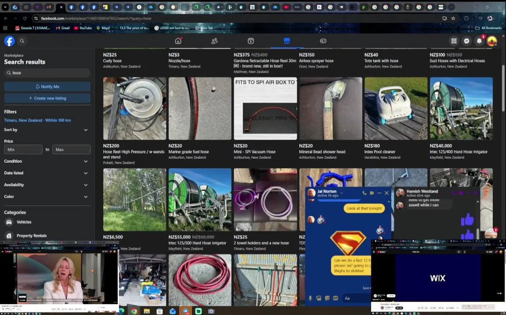Open the Mineral Bead shower head photo

point(331,108)
